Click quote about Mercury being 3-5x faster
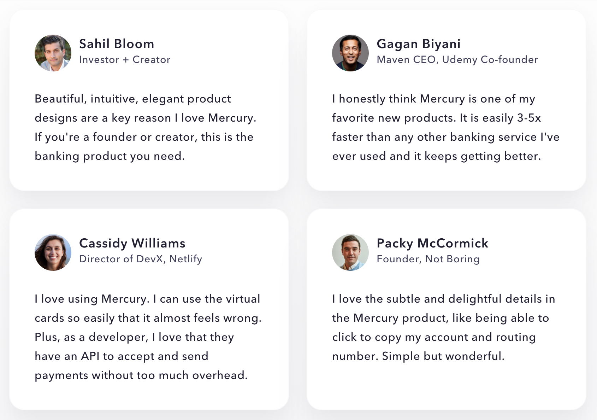597x420 pixels. [x=446, y=127]
